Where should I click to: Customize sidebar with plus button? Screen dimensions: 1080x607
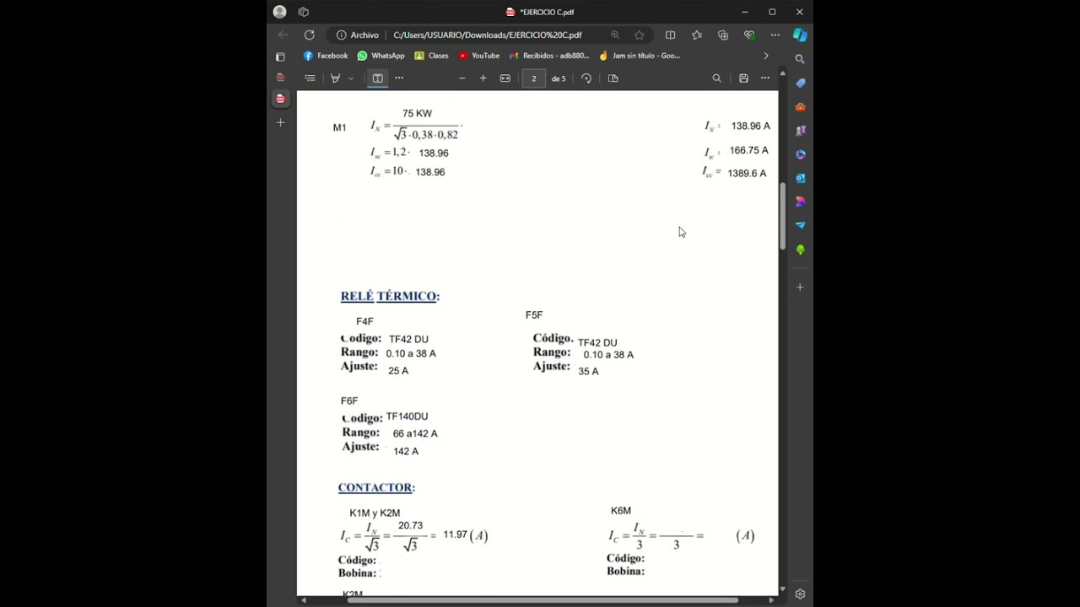point(800,287)
